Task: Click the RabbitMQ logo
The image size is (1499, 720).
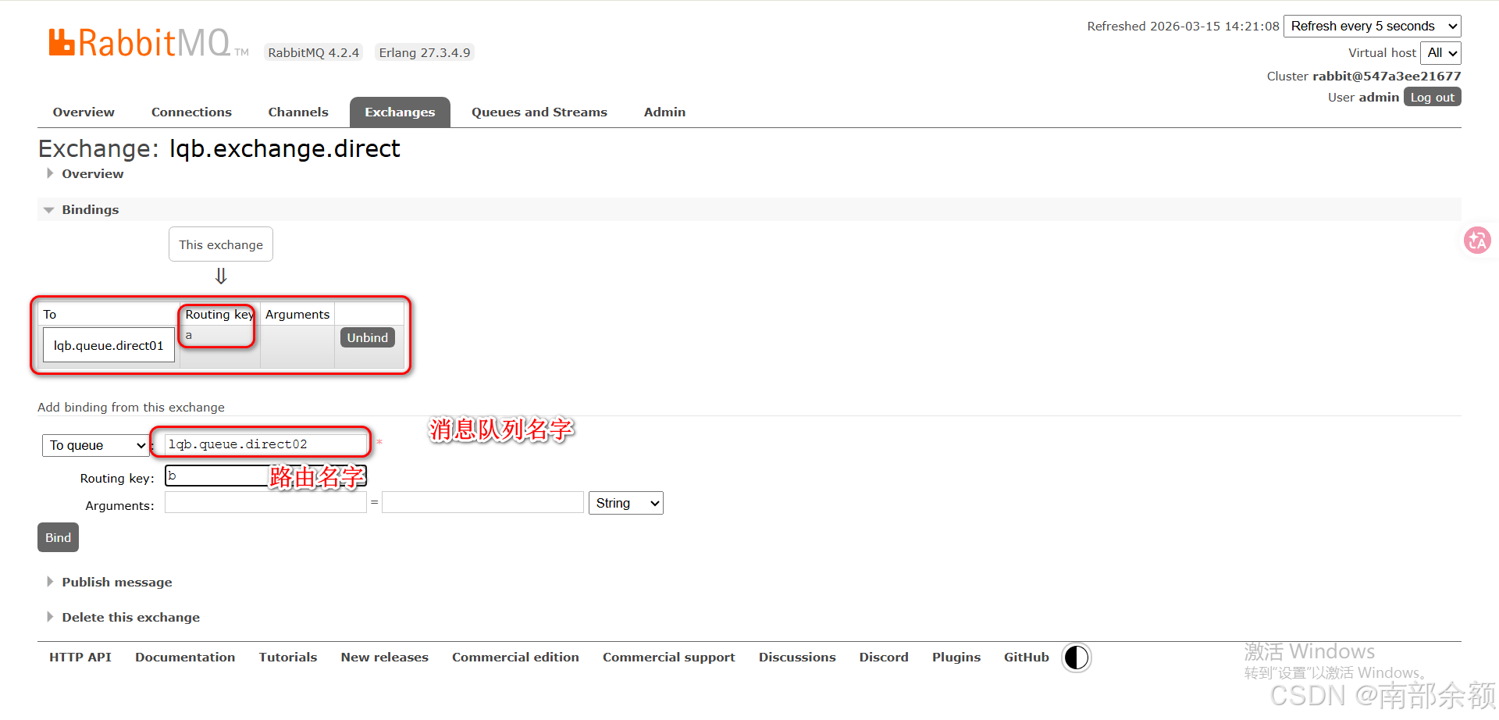Action: 148,43
